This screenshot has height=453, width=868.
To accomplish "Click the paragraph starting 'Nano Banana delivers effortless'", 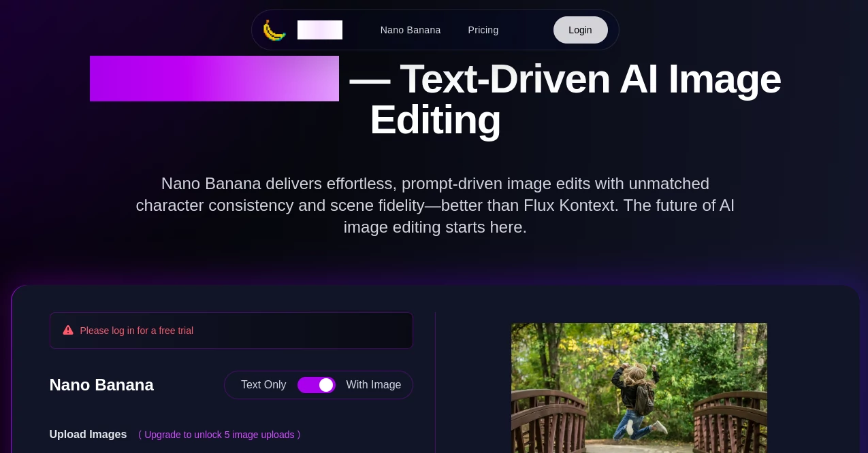I will coord(435,205).
